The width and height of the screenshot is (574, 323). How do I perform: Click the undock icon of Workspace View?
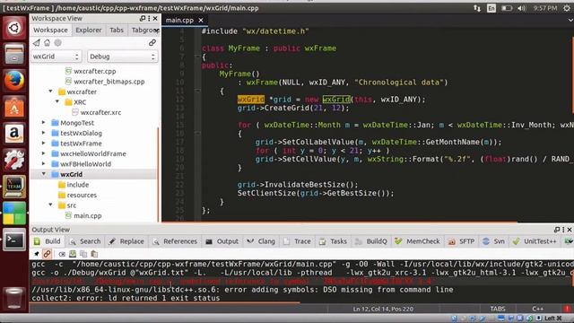coord(143,18)
